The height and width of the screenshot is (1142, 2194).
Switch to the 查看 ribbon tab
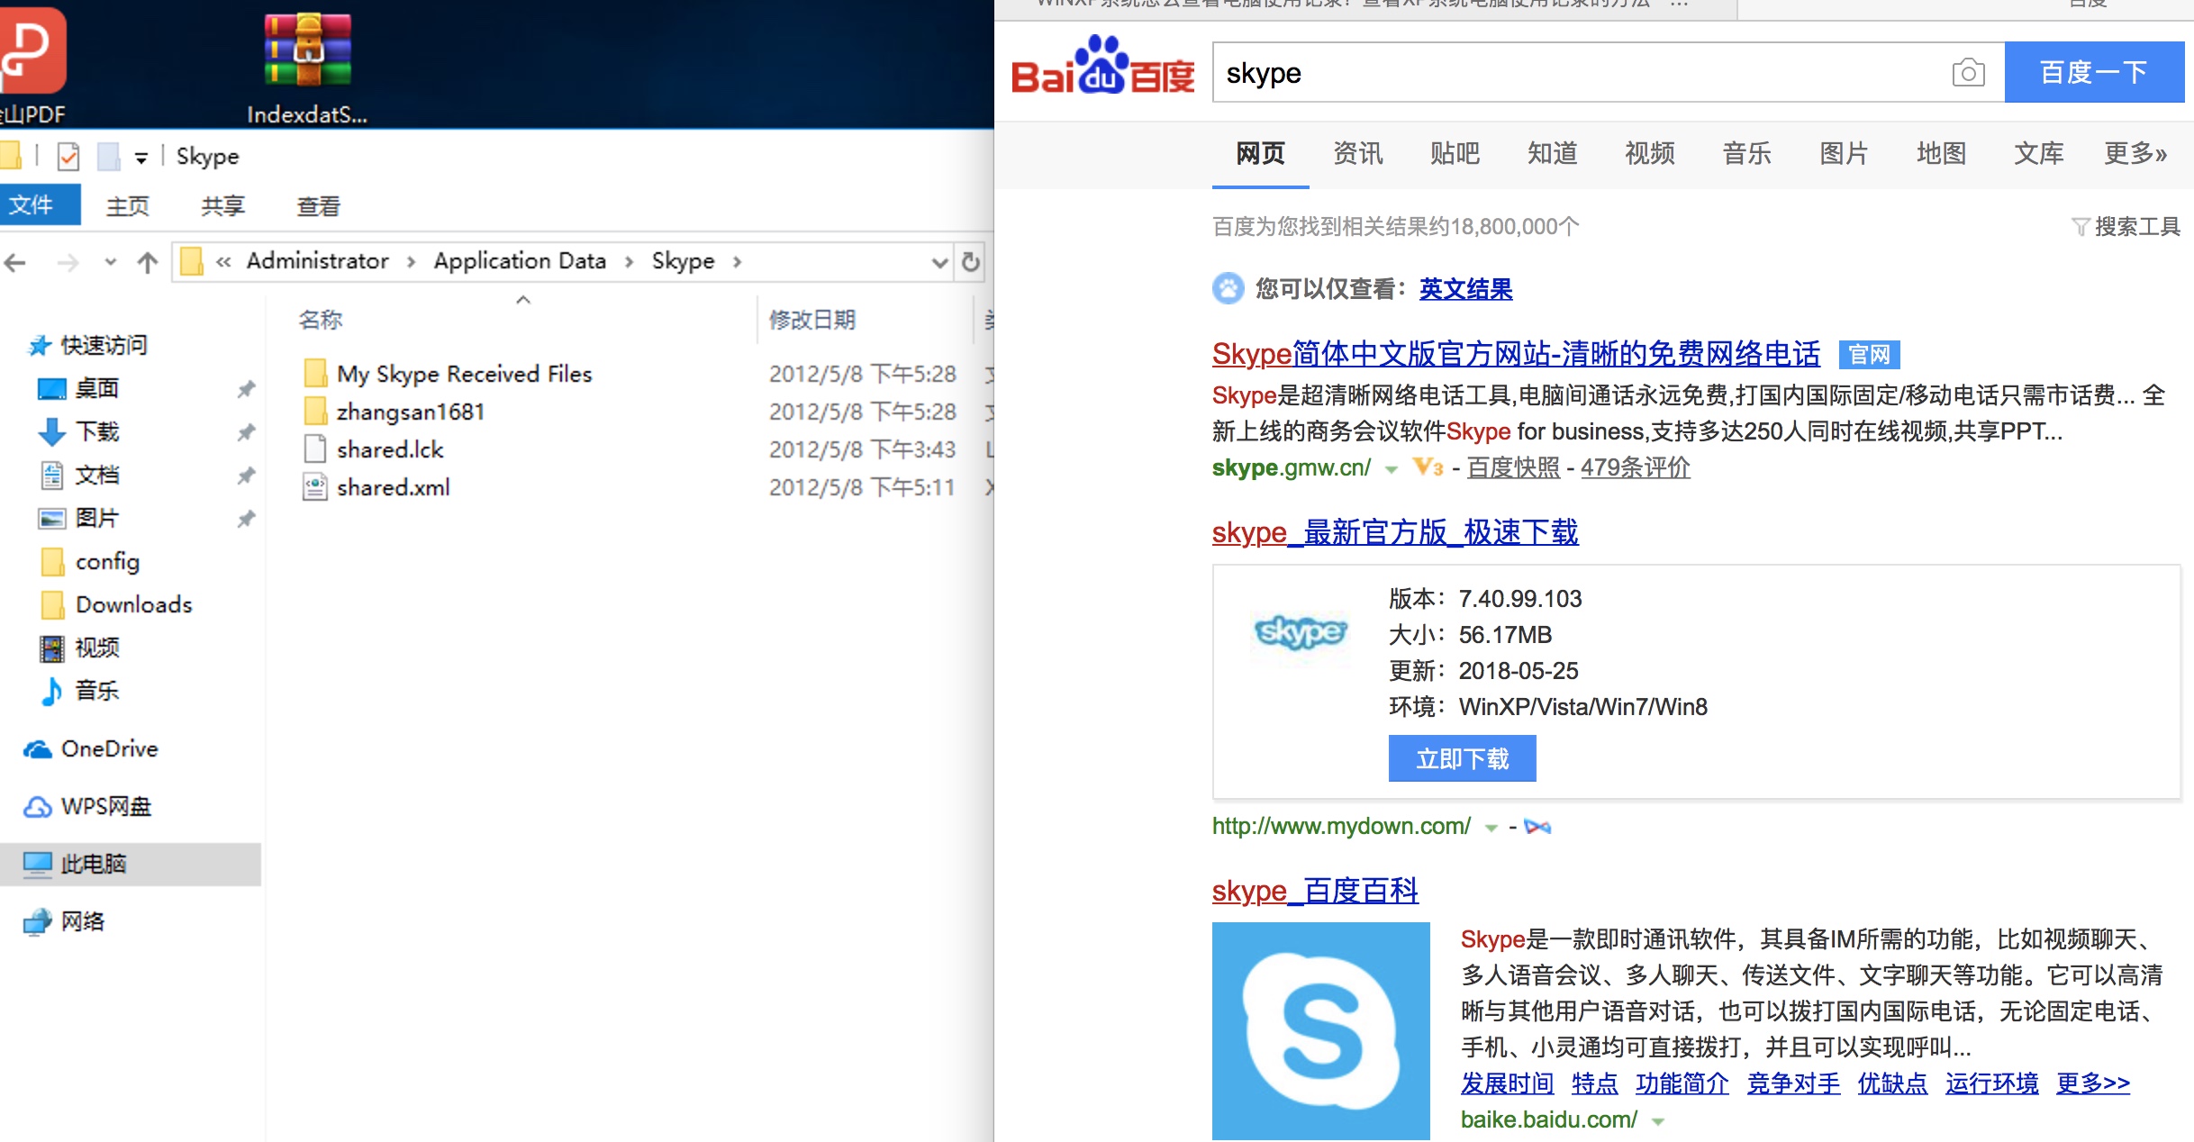click(x=320, y=206)
